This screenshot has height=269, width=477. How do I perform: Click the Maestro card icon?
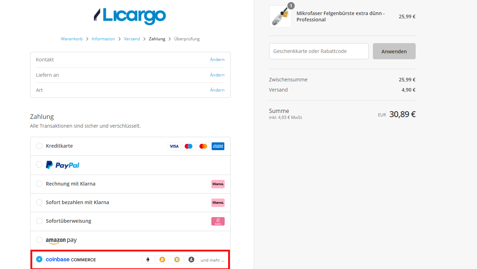(189, 146)
